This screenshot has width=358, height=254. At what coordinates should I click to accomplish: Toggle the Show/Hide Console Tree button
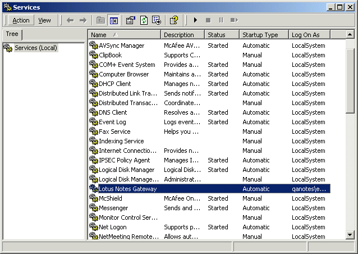coord(114,20)
